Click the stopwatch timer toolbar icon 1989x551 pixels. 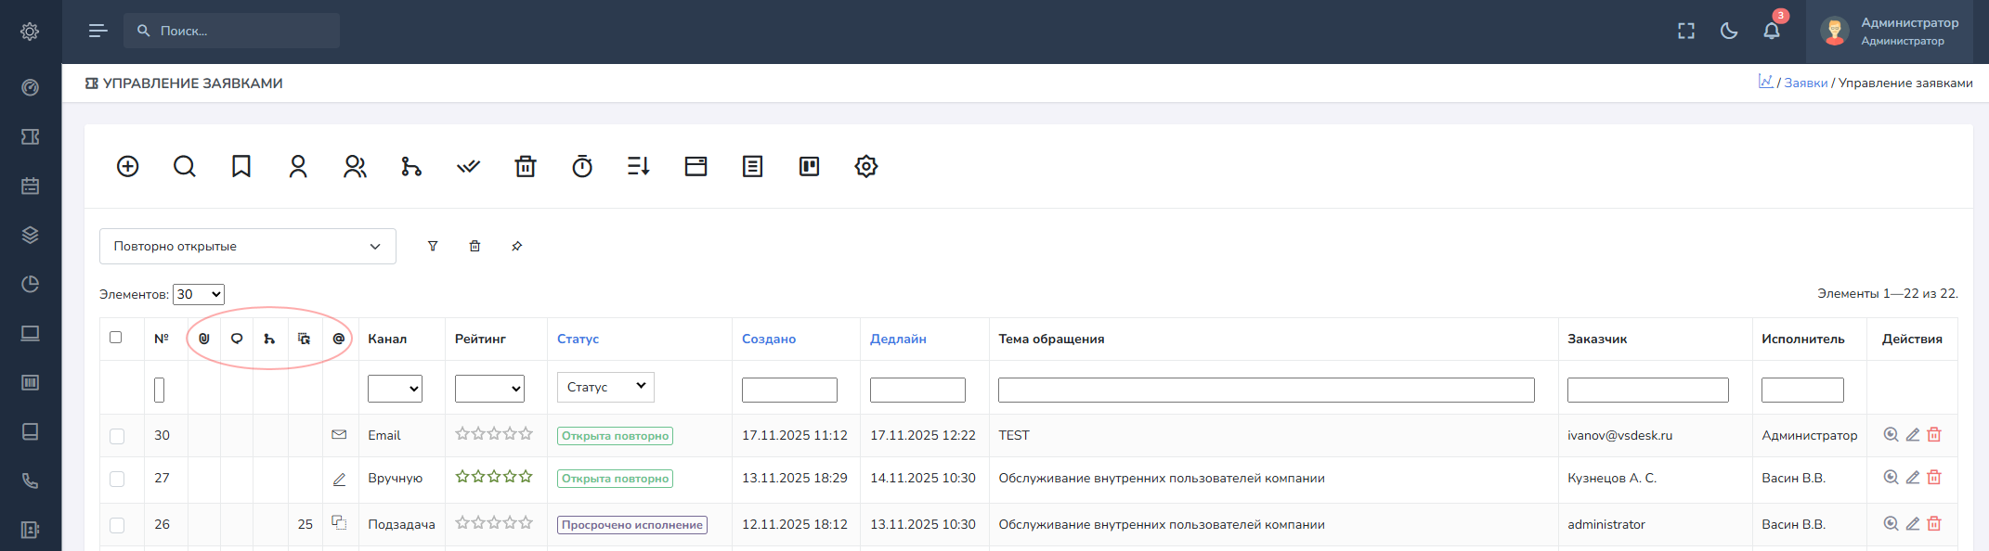click(x=582, y=166)
